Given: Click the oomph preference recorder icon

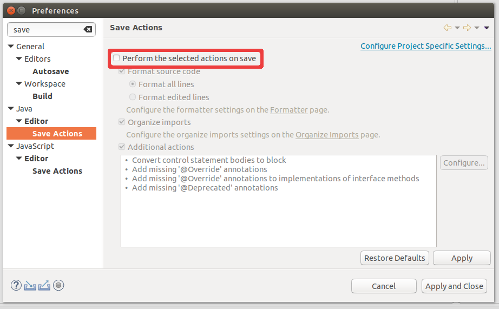Looking at the screenshot, I should pyautogui.click(x=58, y=286).
